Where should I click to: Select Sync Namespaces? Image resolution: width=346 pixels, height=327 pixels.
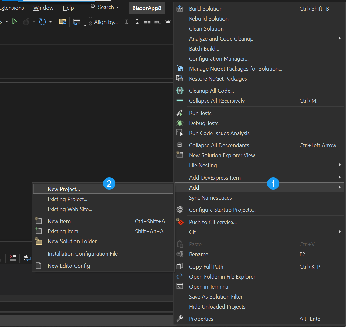(x=259, y=198)
